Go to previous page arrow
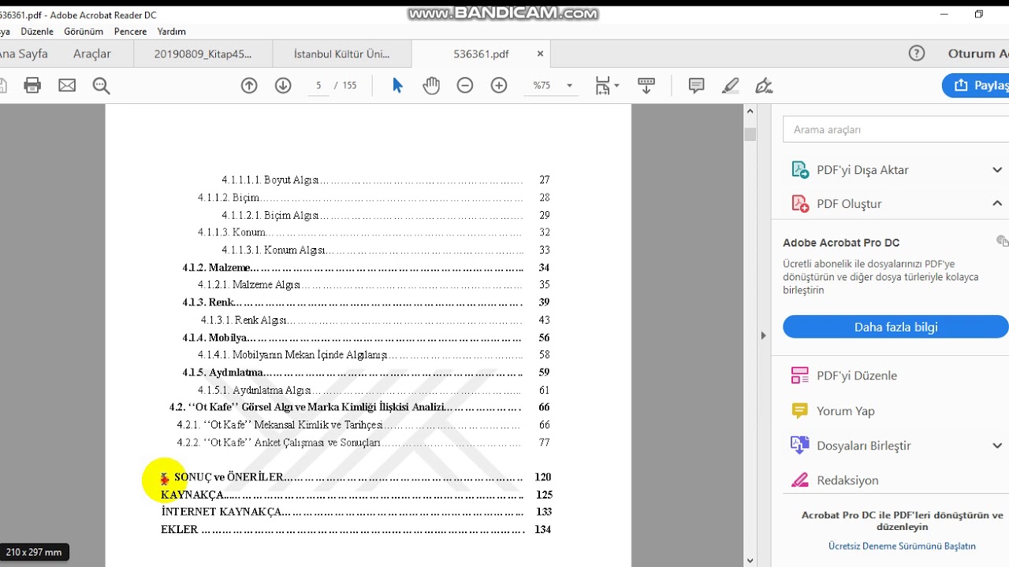The image size is (1009, 567). (249, 85)
